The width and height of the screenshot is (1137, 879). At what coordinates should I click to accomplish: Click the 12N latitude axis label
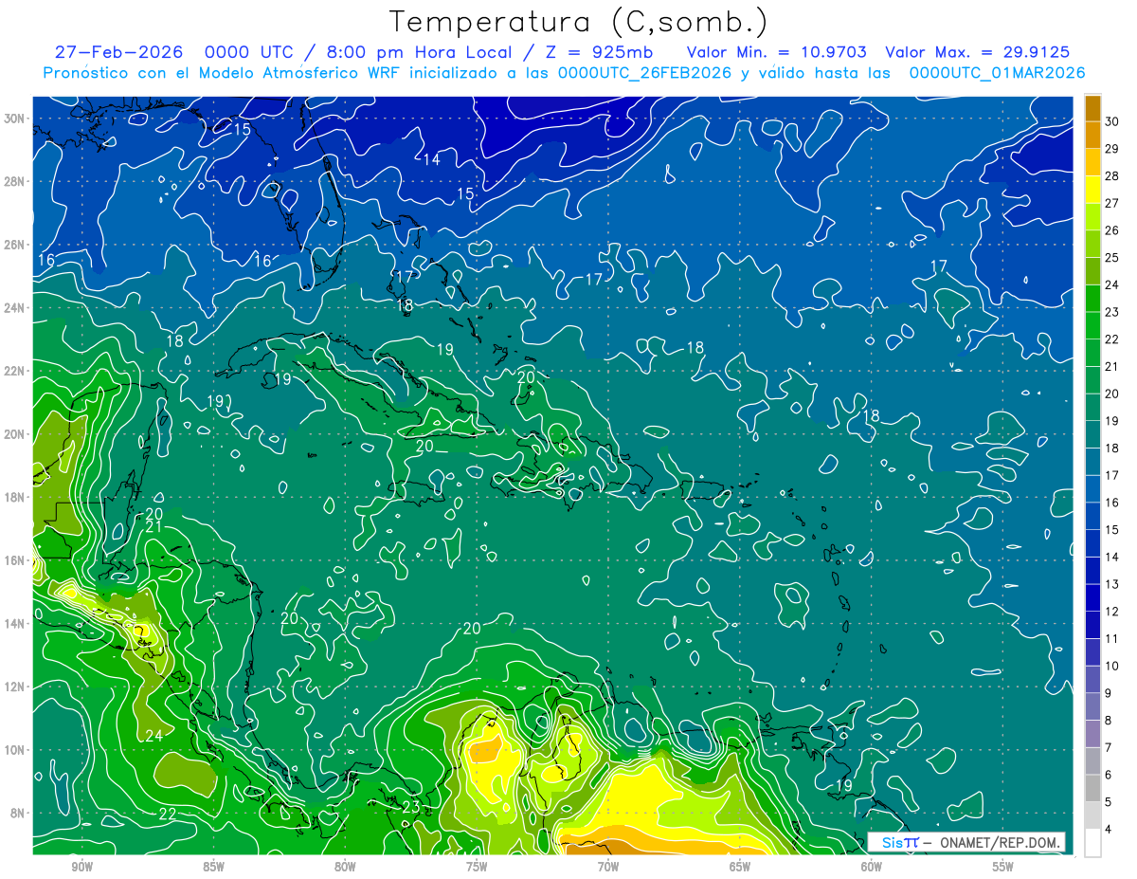(13, 687)
